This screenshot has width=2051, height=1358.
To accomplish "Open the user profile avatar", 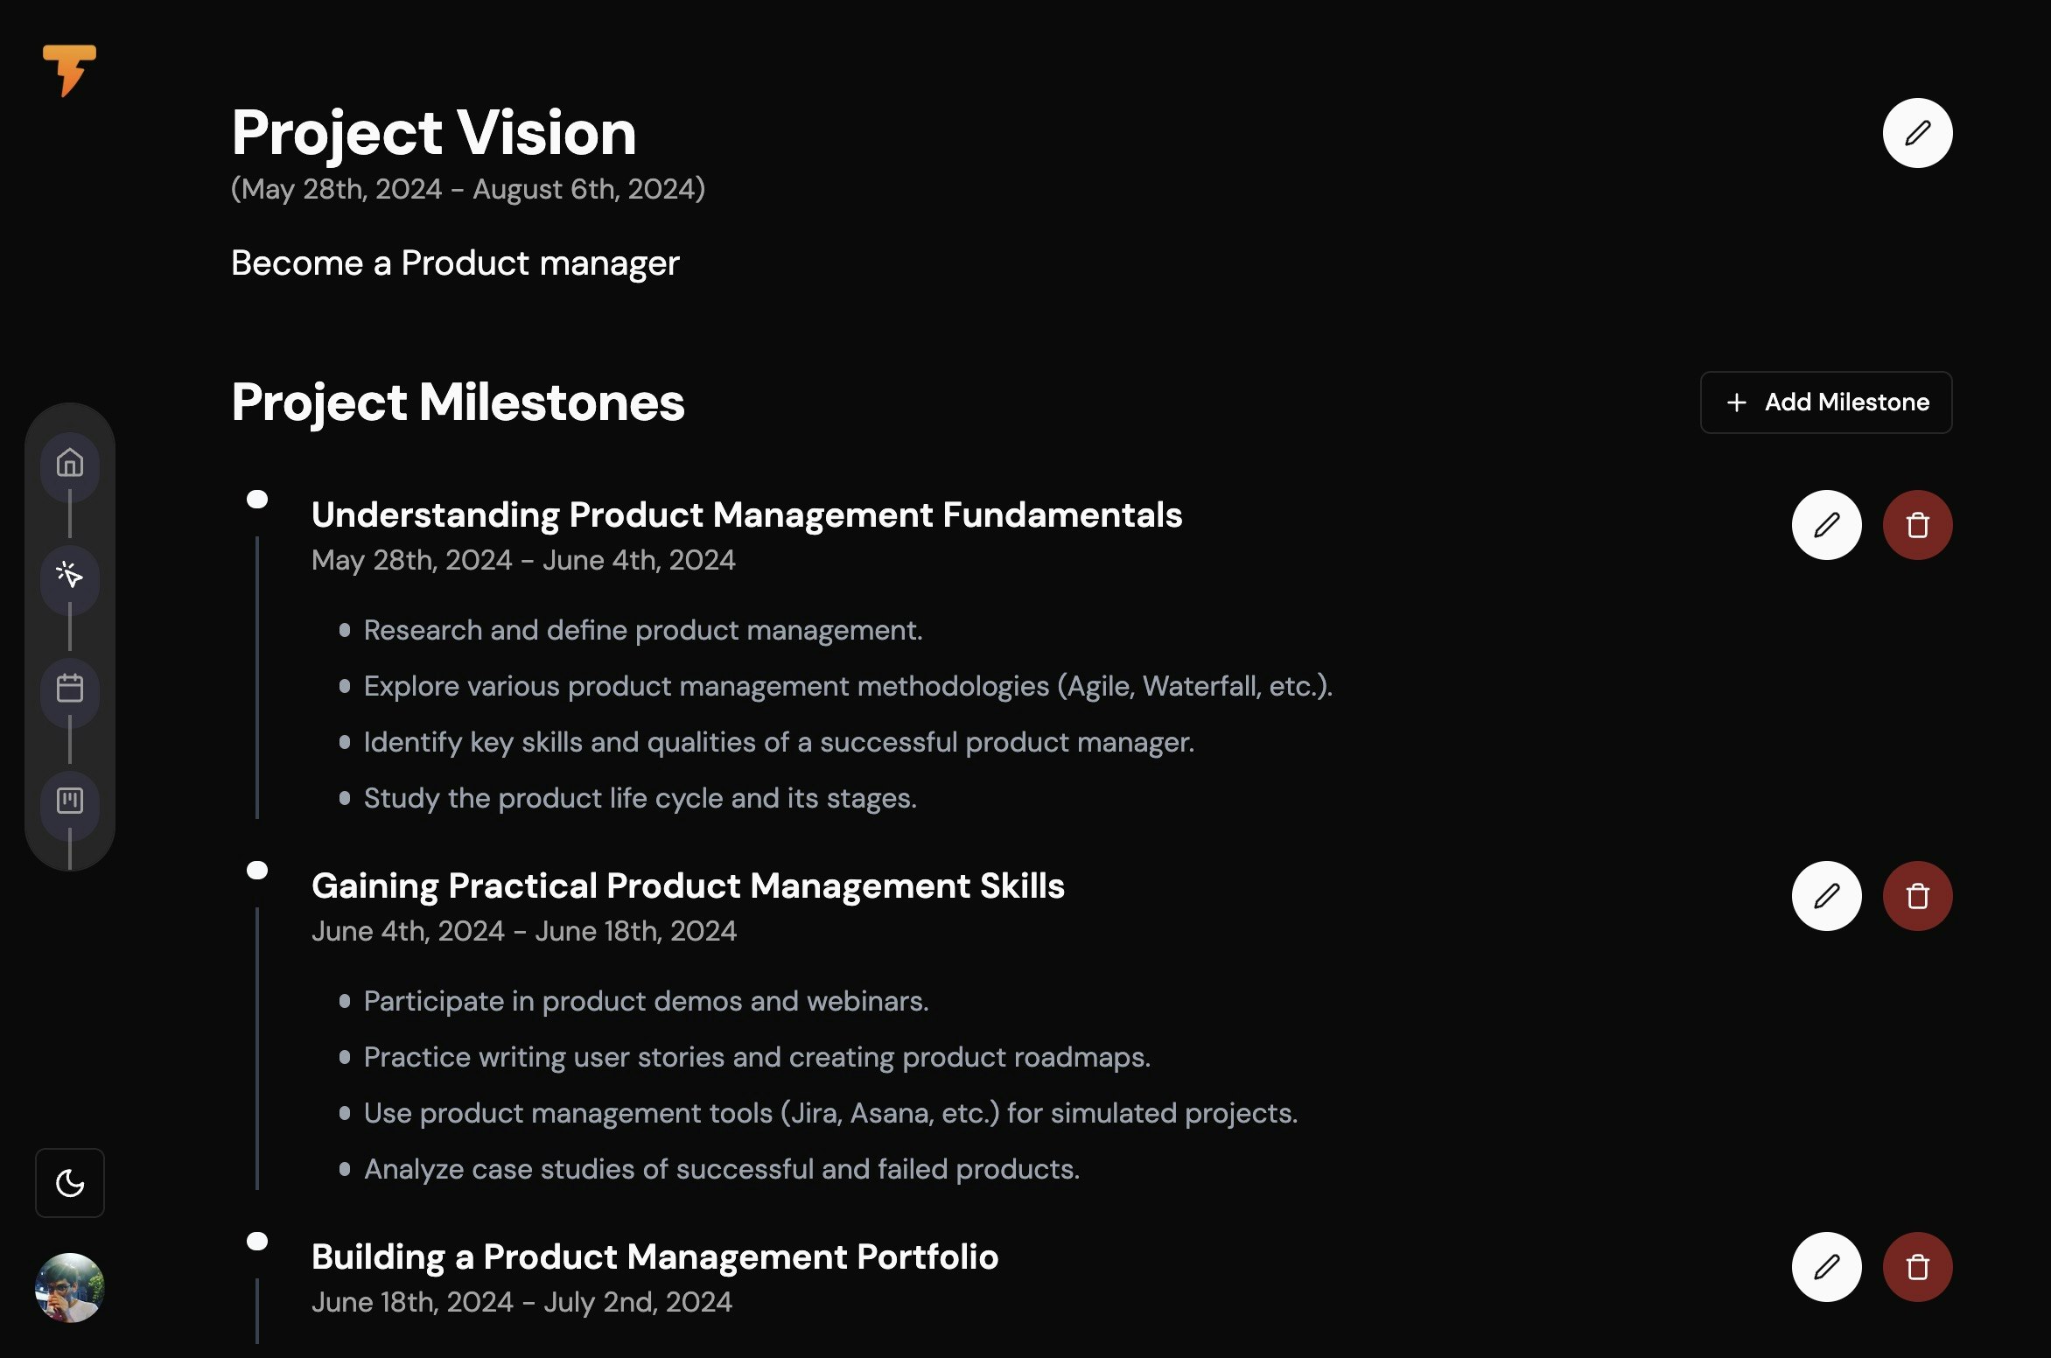I will tap(70, 1288).
